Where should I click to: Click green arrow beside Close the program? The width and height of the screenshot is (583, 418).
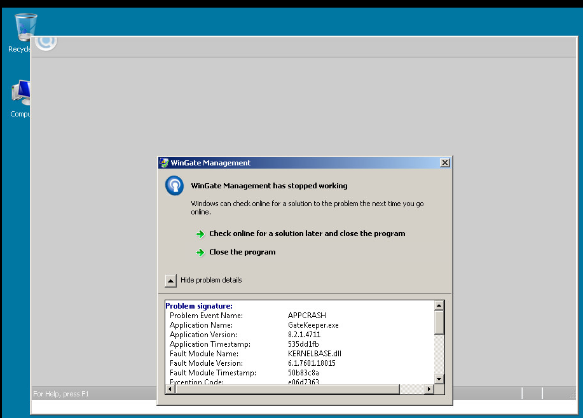pos(200,253)
